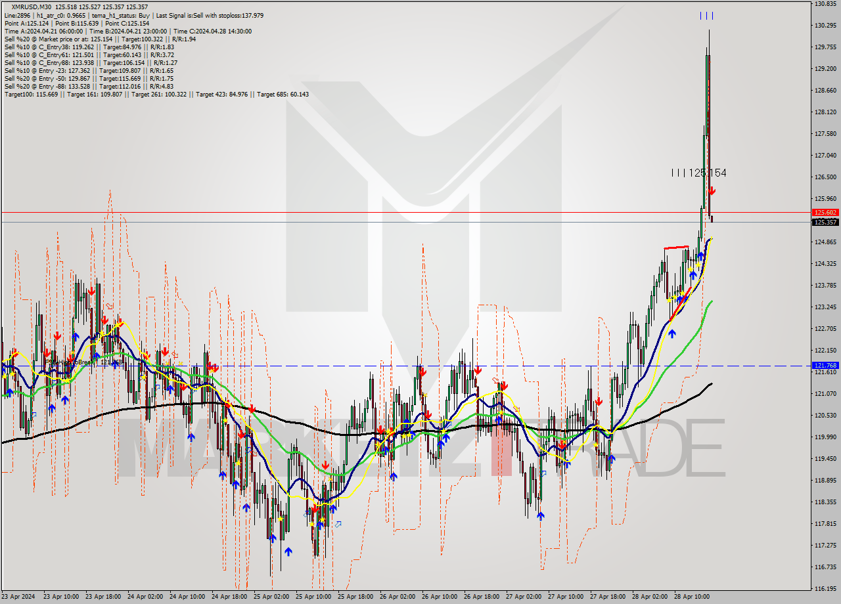Screen dimensions: 841x604
Task: Click the 126.500 price axis label
Action: pyautogui.click(x=825, y=177)
